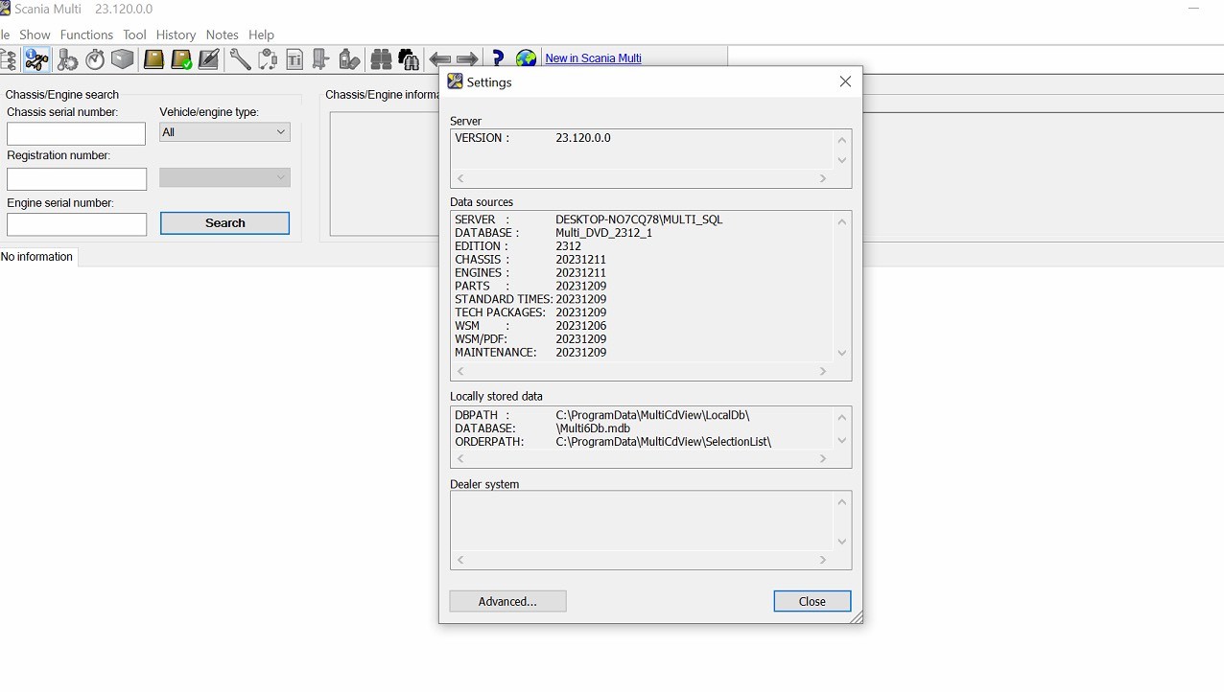Click the EDITION value 2312
The height and width of the screenshot is (694, 1224).
point(568,246)
